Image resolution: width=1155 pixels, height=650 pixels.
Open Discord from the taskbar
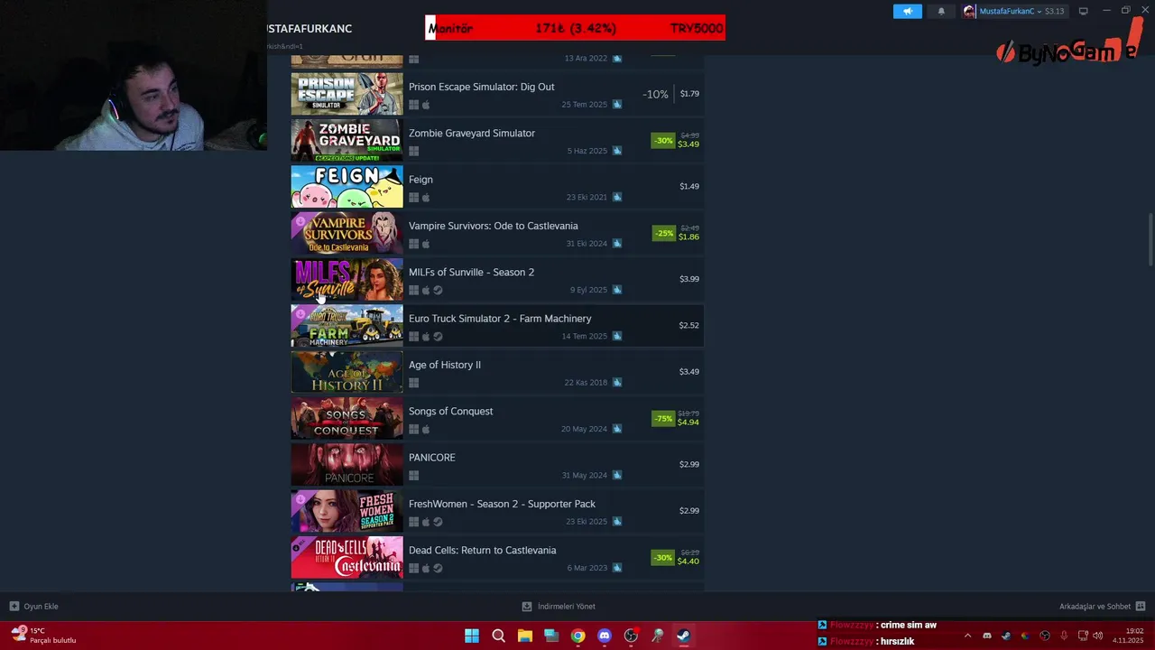[x=605, y=636]
